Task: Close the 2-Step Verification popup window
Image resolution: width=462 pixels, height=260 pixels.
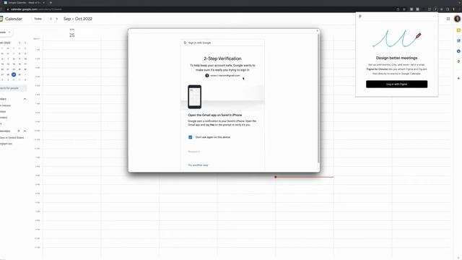Action: coord(318,30)
